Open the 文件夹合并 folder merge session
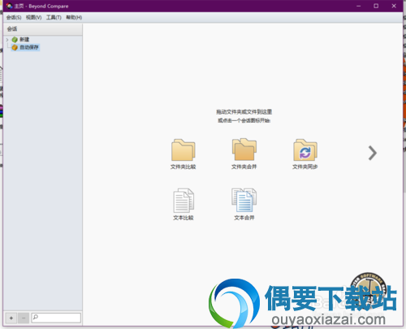406x329 pixels. [244, 154]
